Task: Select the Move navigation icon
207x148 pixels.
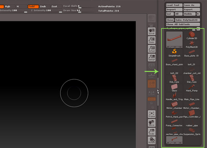Action: point(151,123)
